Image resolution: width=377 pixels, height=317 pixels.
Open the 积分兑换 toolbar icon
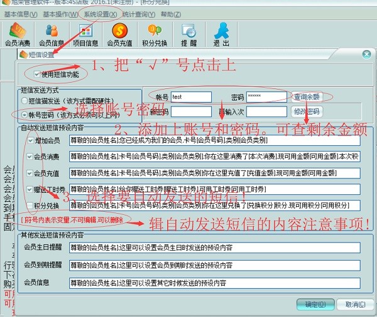click(x=155, y=34)
